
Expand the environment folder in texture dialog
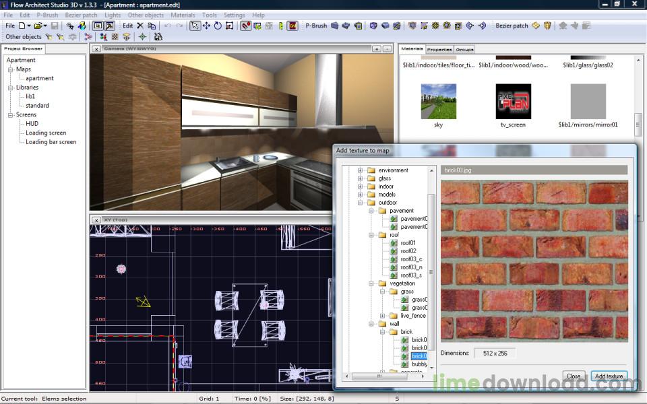[360, 170]
